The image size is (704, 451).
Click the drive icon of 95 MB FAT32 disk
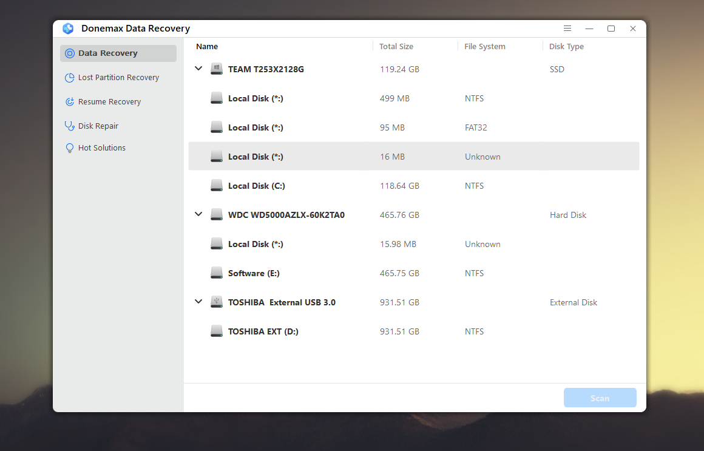217,127
